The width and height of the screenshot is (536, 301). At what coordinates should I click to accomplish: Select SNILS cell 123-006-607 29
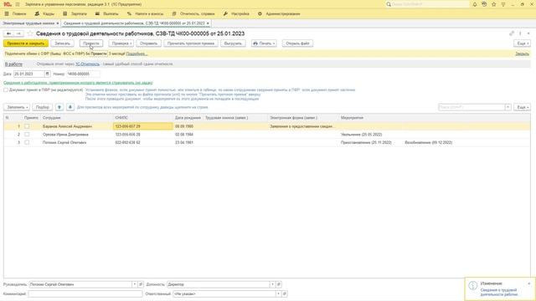coord(143,126)
